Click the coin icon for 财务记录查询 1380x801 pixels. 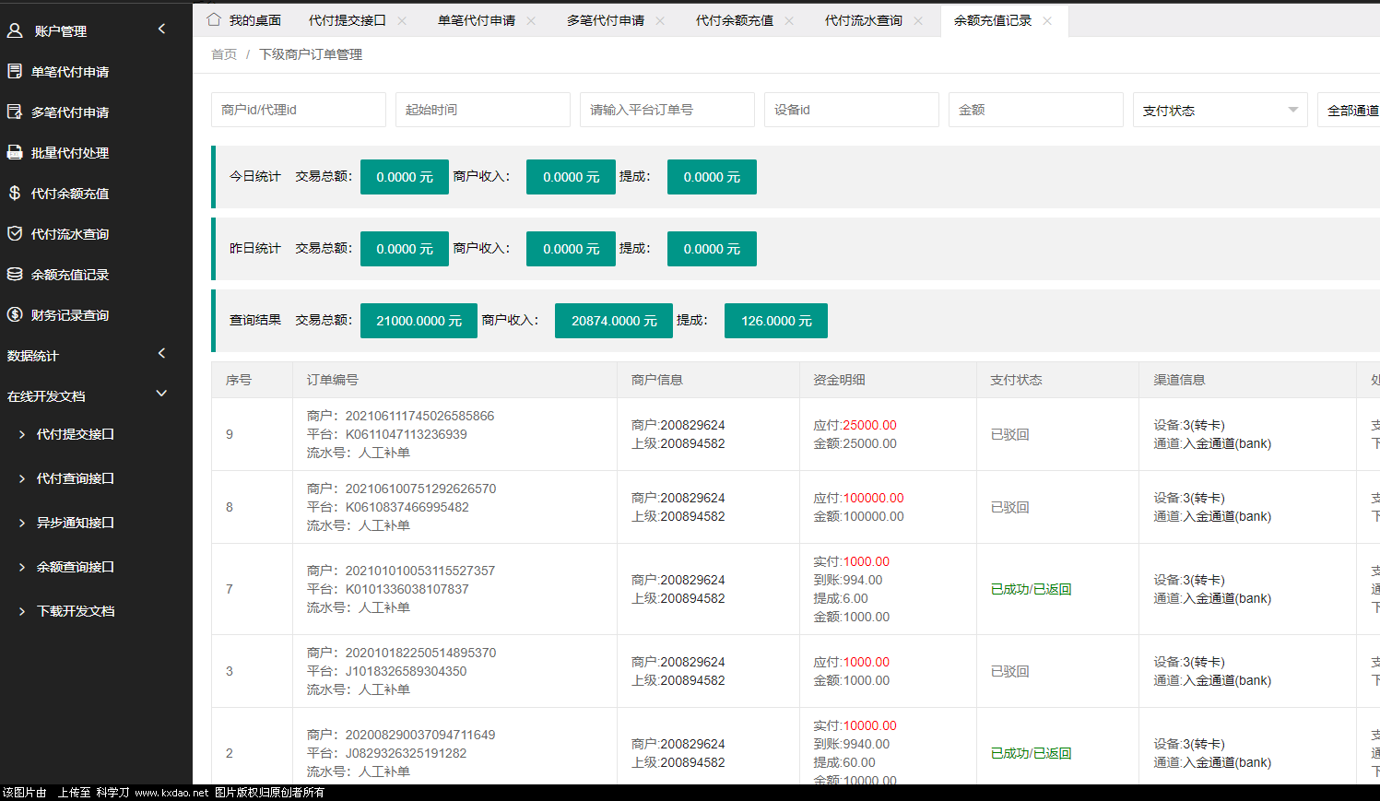point(15,314)
